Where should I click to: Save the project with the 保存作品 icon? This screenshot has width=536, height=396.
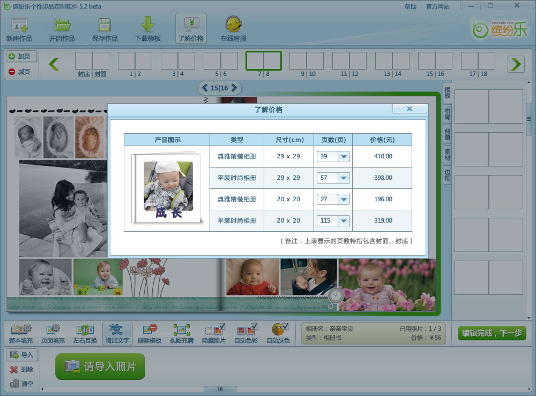(x=105, y=28)
